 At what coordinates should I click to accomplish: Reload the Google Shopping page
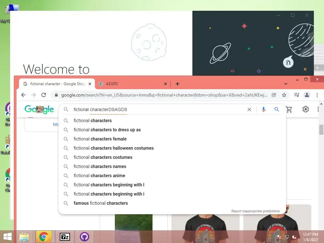pos(44,95)
